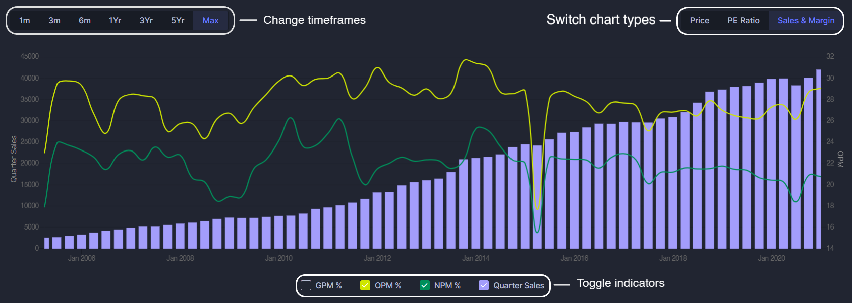
Task: Open the Price chart type
Action: pos(700,21)
